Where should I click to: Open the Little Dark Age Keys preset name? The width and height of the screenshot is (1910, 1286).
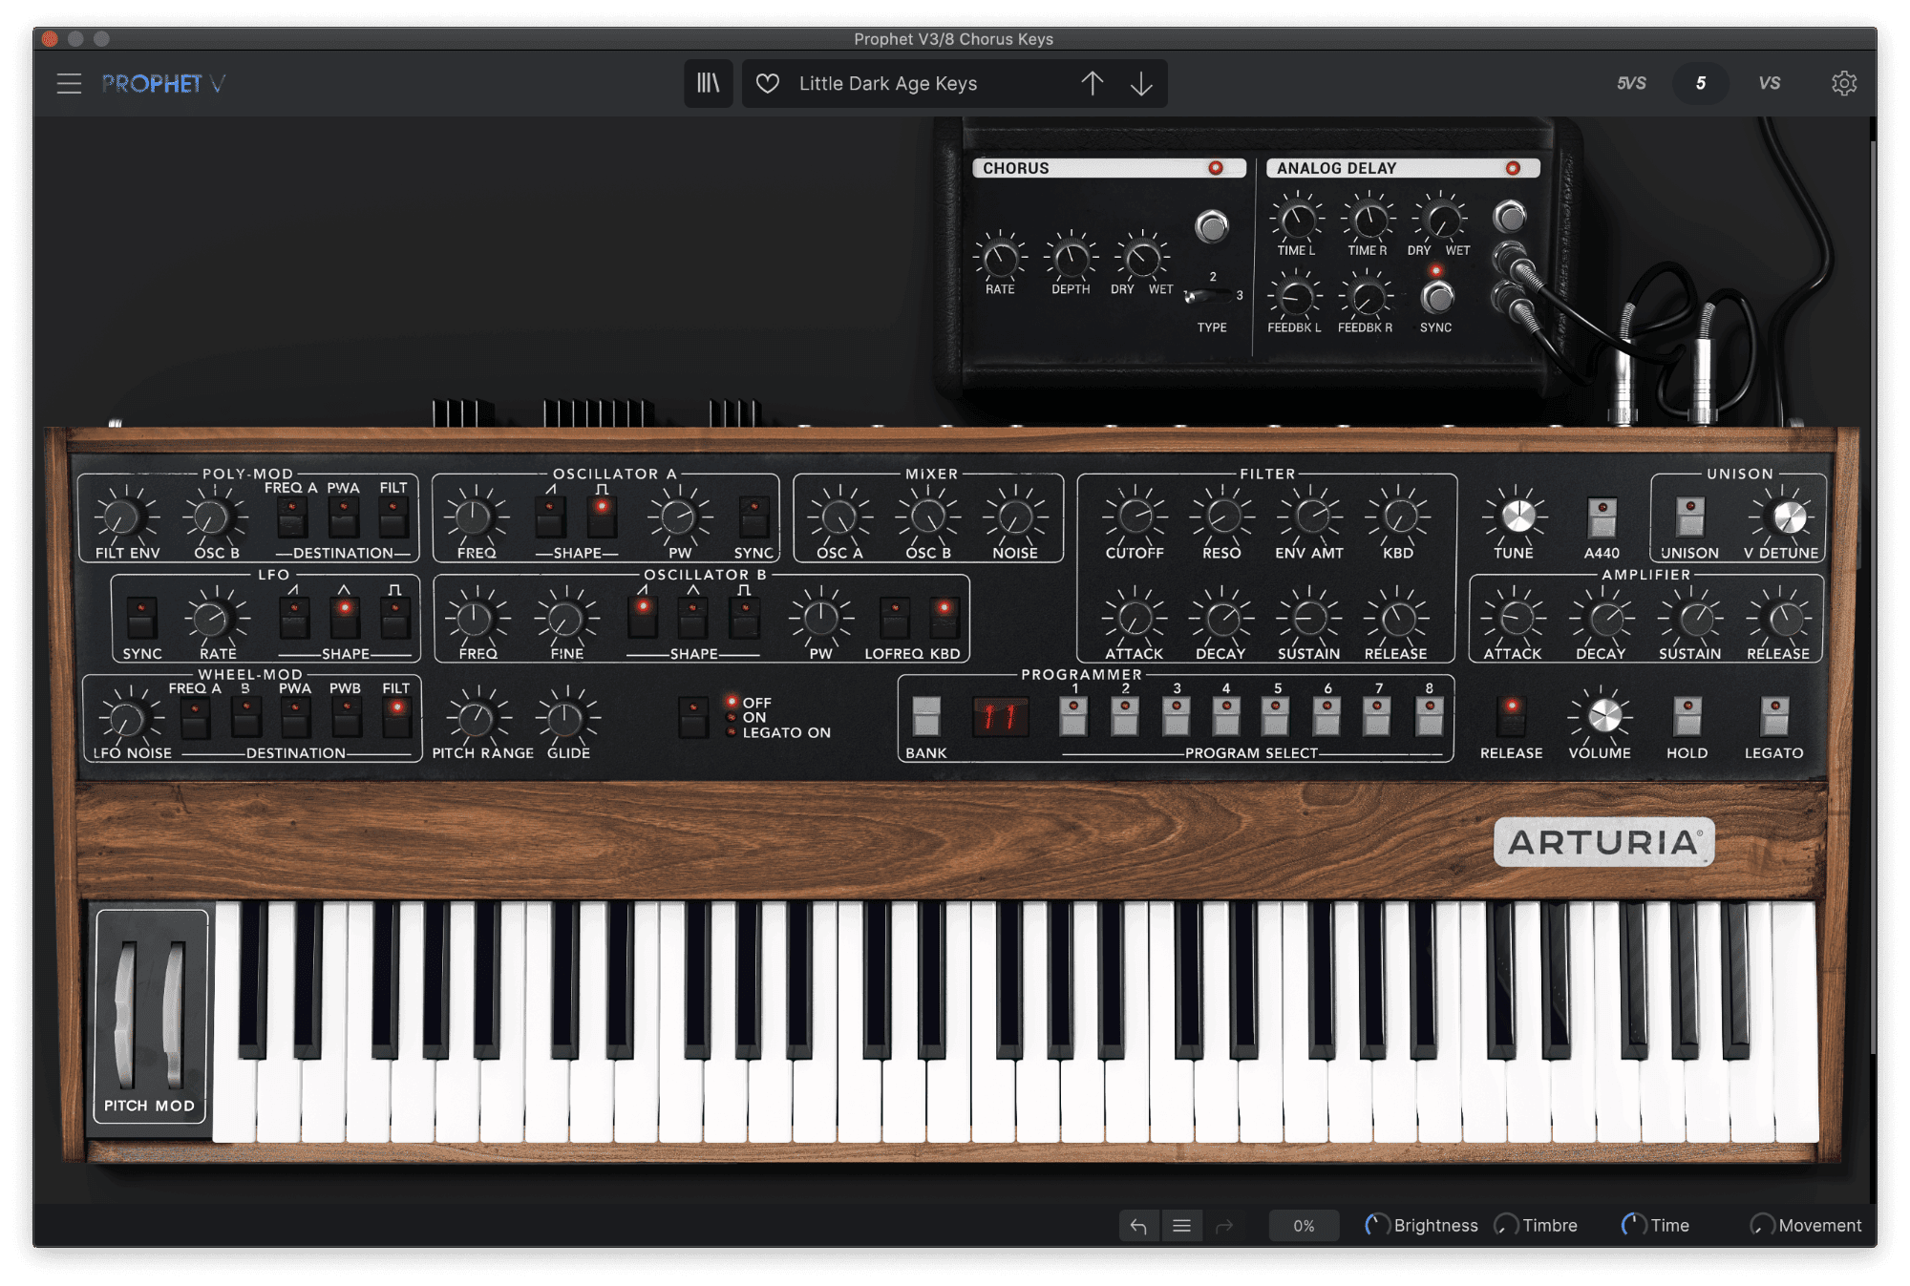[888, 84]
